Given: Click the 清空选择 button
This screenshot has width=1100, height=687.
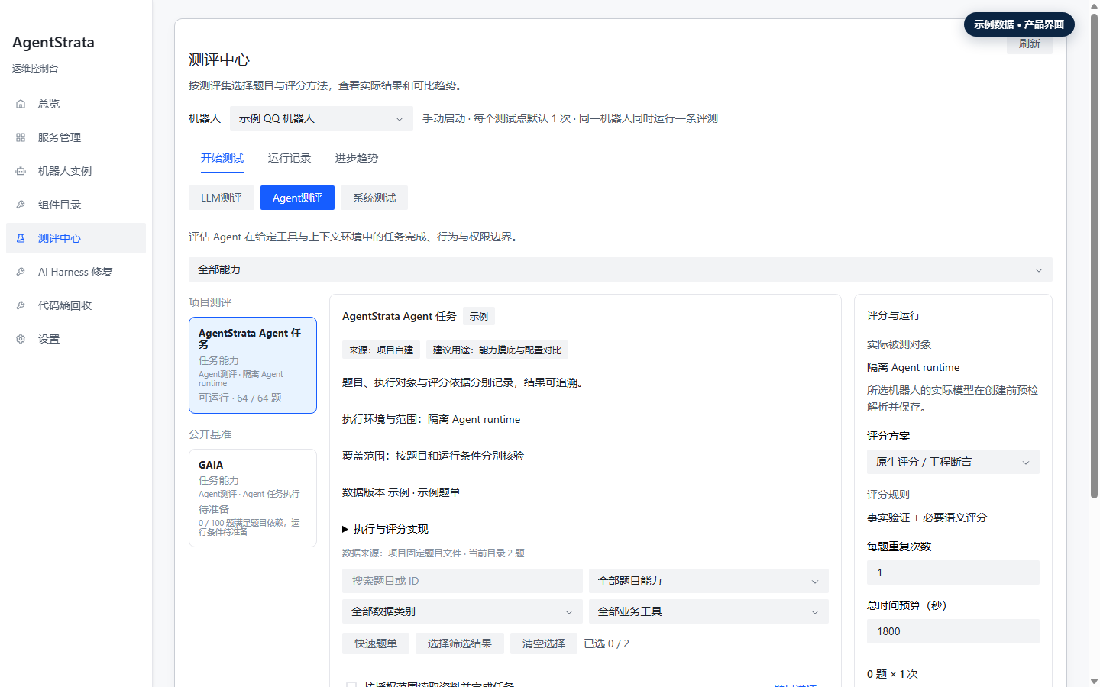Looking at the screenshot, I should coord(544,643).
